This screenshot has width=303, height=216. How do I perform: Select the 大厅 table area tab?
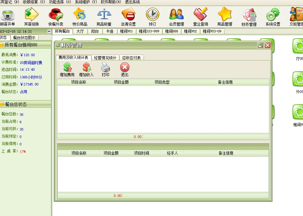pos(80,31)
